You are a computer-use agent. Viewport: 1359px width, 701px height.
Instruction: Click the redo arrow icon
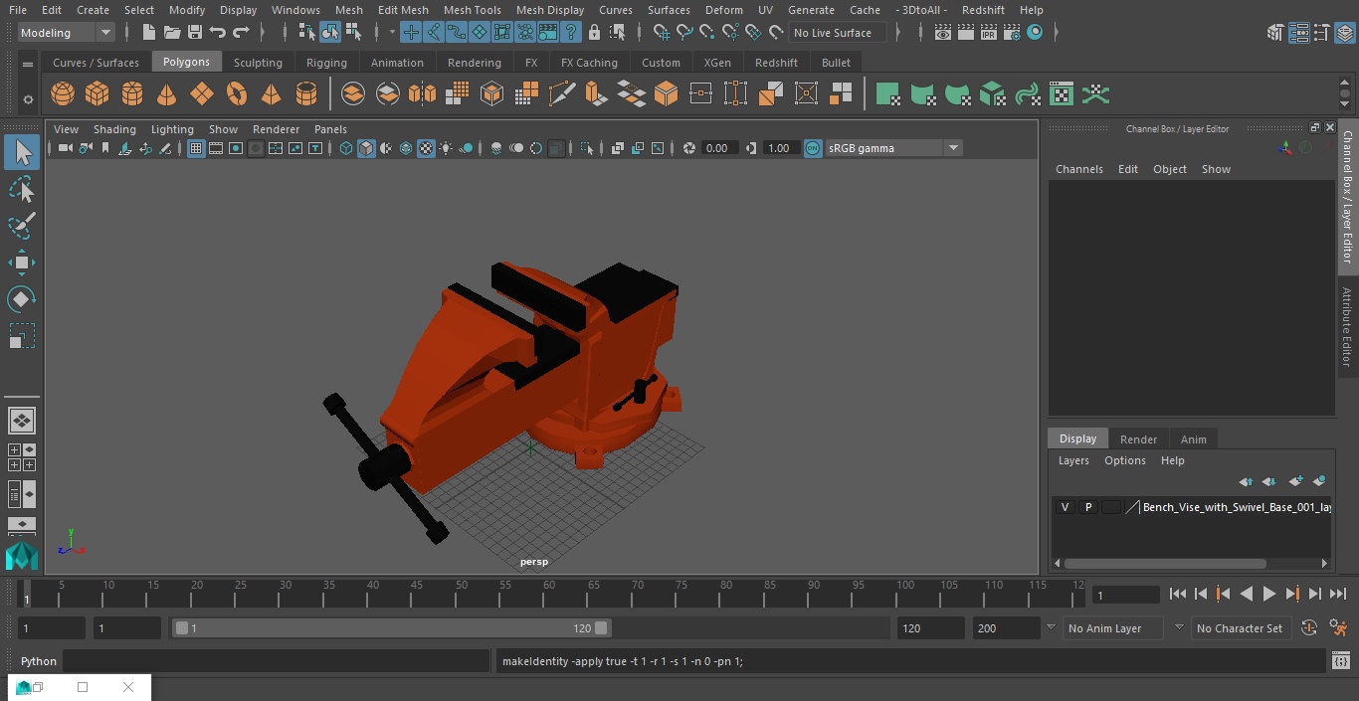[241, 33]
